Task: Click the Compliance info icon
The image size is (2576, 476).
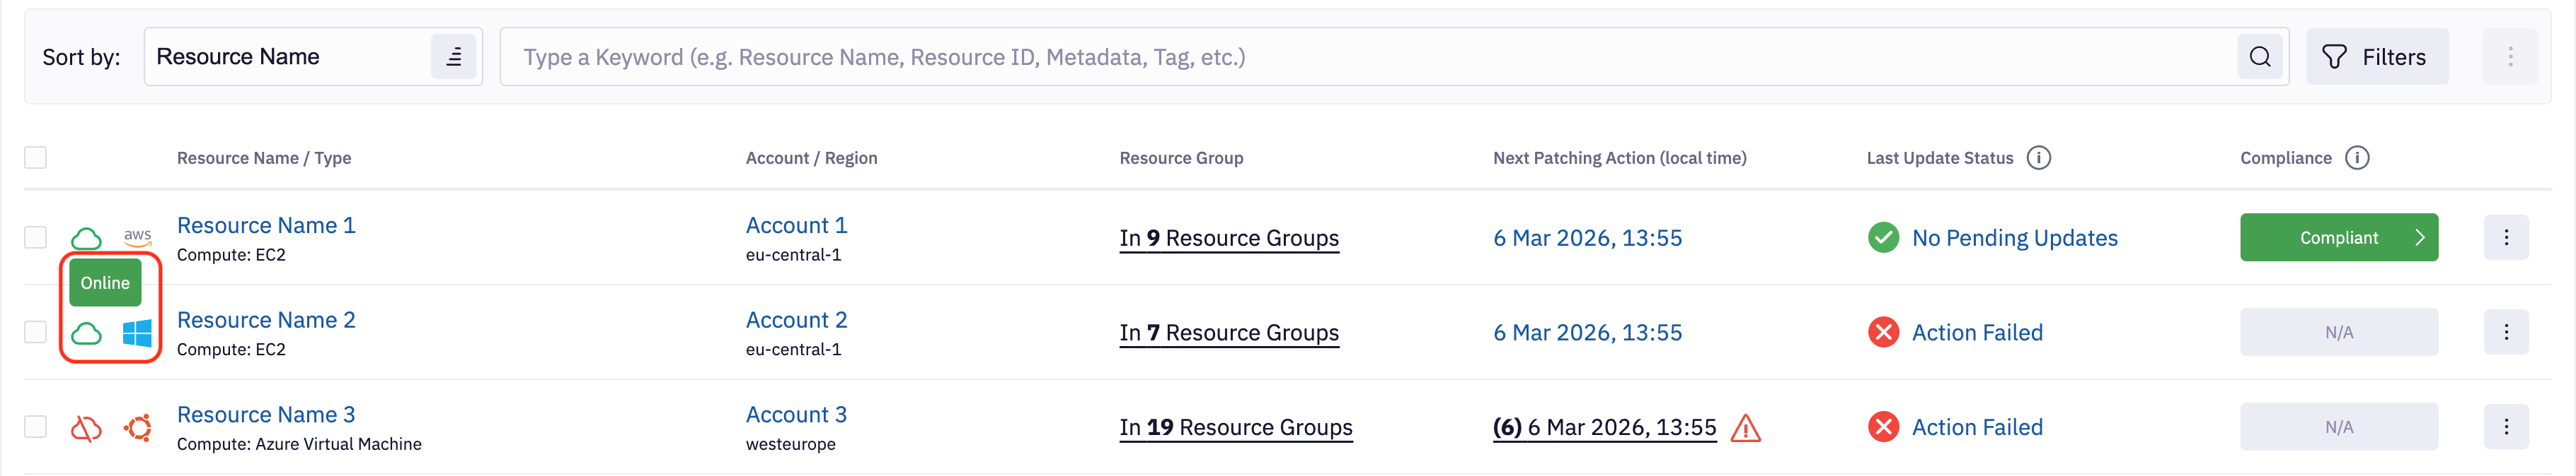Action: tap(2357, 157)
